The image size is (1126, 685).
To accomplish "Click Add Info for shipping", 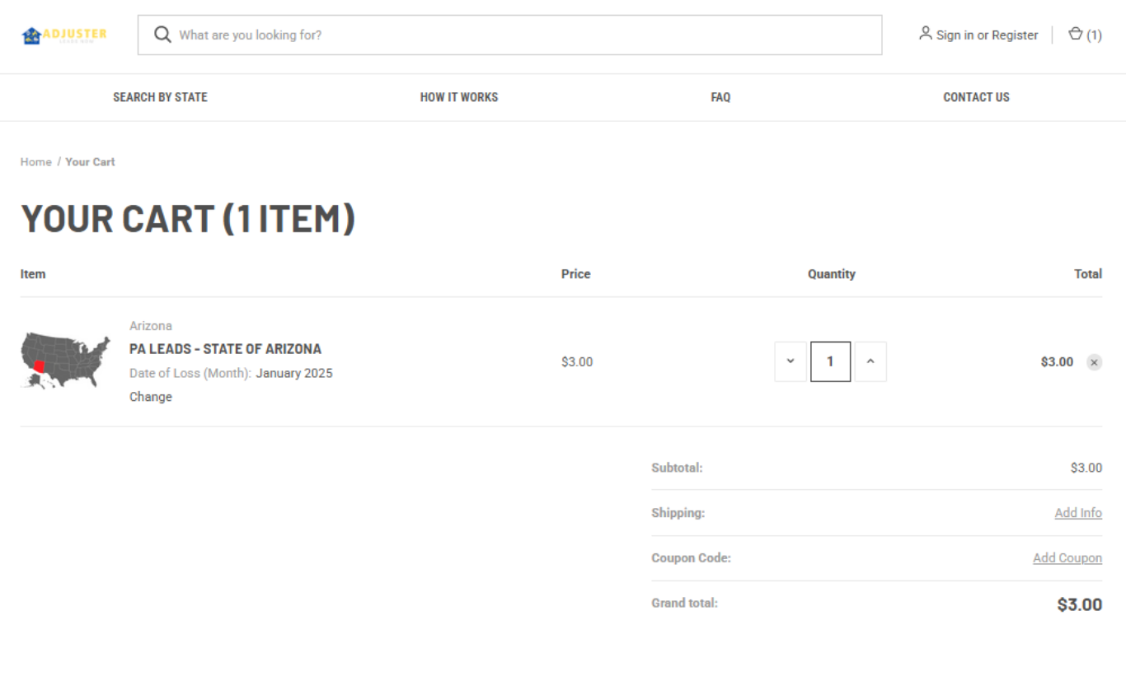I will click(1078, 513).
